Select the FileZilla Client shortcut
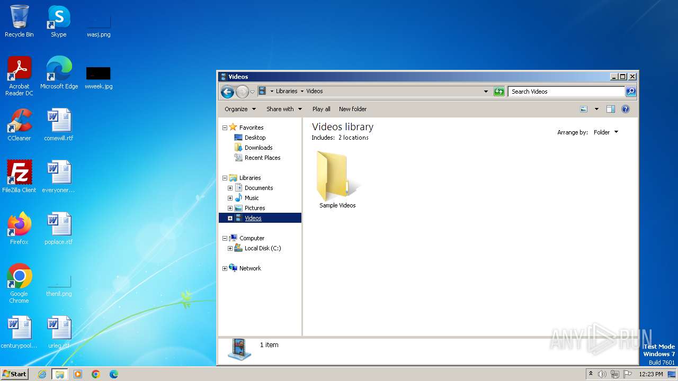This screenshot has height=381, width=678. coord(19,177)
